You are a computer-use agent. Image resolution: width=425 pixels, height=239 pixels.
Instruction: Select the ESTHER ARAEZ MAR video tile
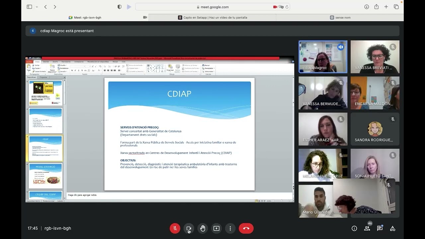pos(323,129)
